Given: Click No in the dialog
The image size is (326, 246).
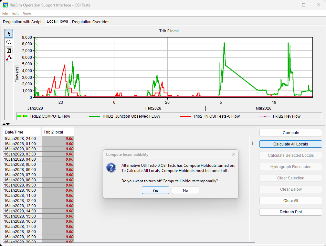Looking at the screenshot, I should pos(185,190).
